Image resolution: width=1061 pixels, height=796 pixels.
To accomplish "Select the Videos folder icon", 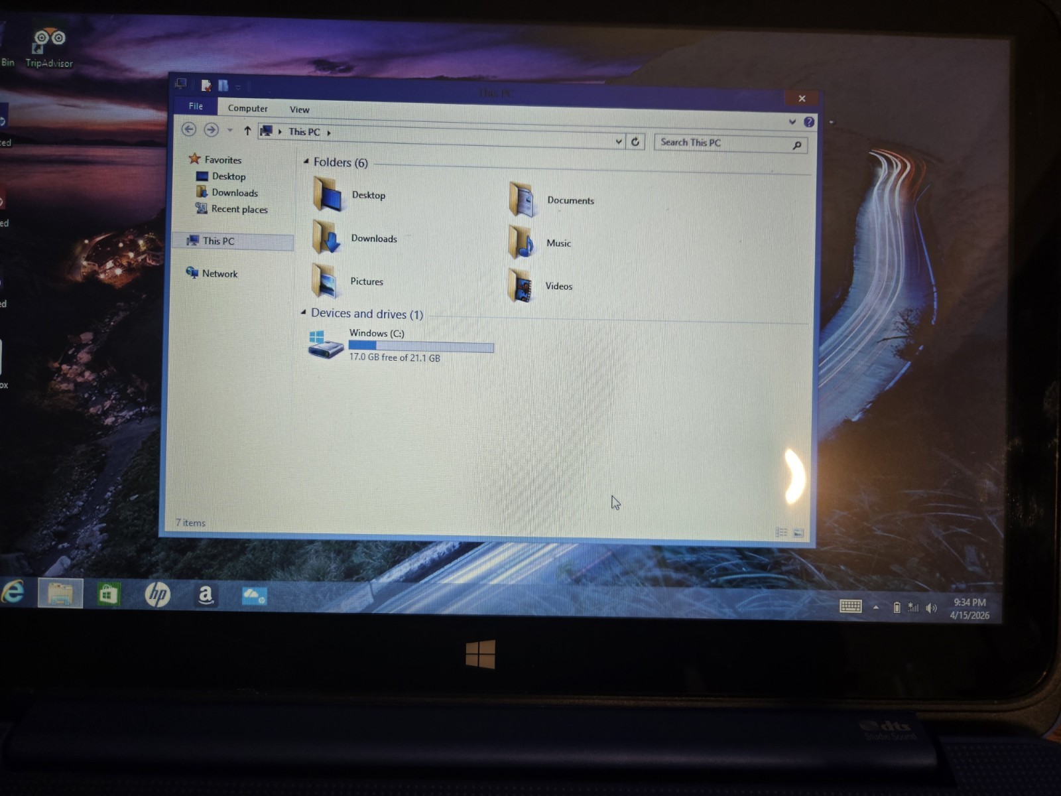I will (x=521, y=285).
